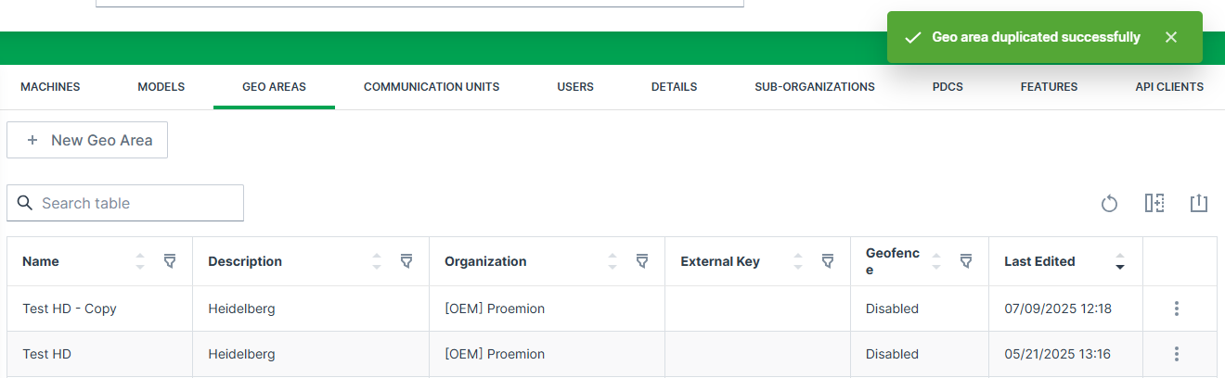
Task: Dismiss the geo area duplicated notification
Action: coord(1171,37)
